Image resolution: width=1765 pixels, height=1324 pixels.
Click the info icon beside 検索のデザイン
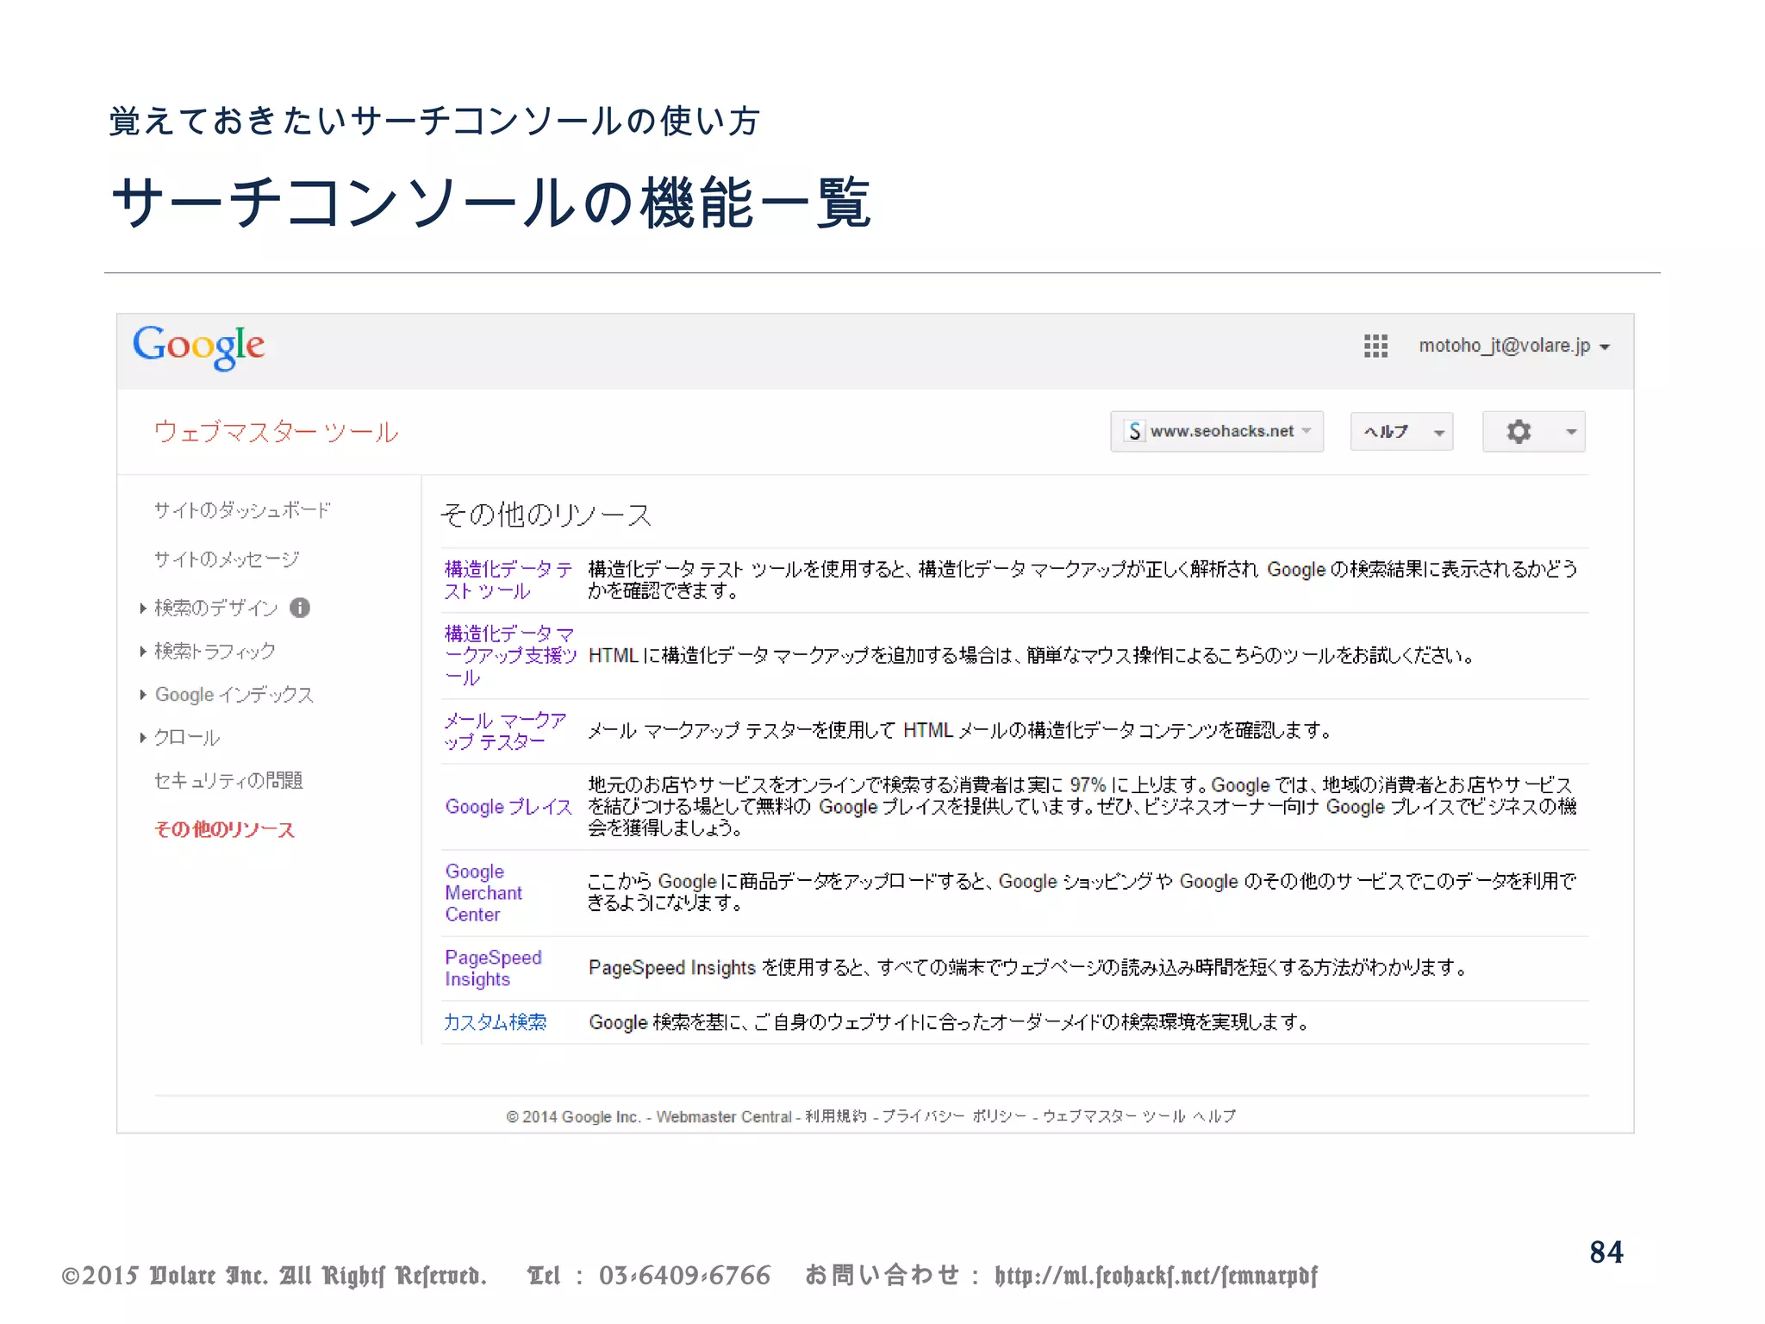[299, 608]
